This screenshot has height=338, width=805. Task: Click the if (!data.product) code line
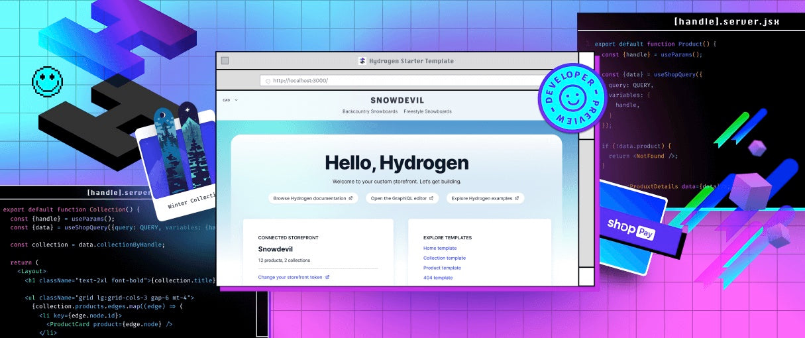[637, 146]
